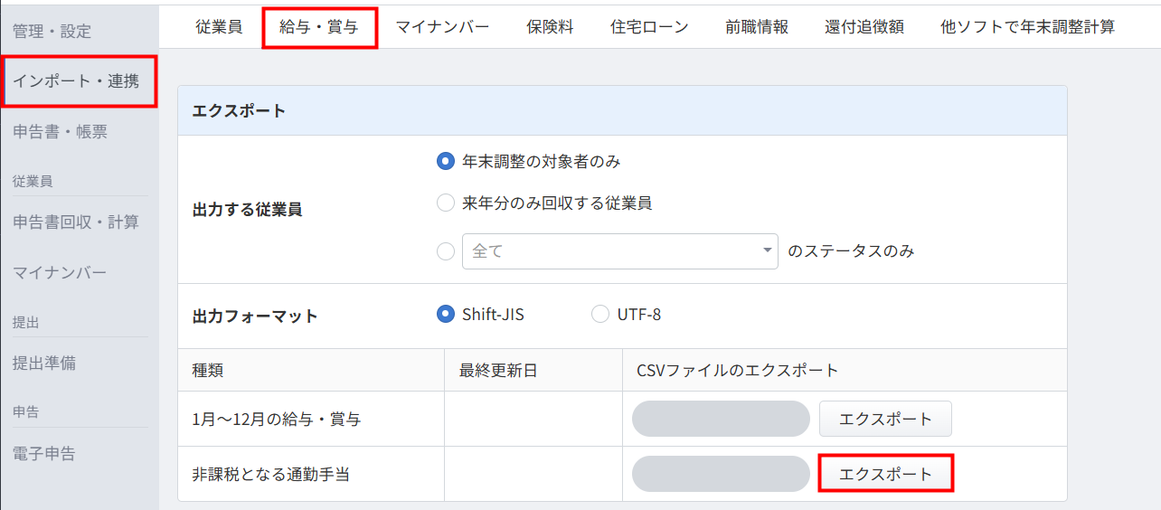The image size is (1161, 510).
Task: Select the status-only radio button
Action: click(x=445, y=251)
